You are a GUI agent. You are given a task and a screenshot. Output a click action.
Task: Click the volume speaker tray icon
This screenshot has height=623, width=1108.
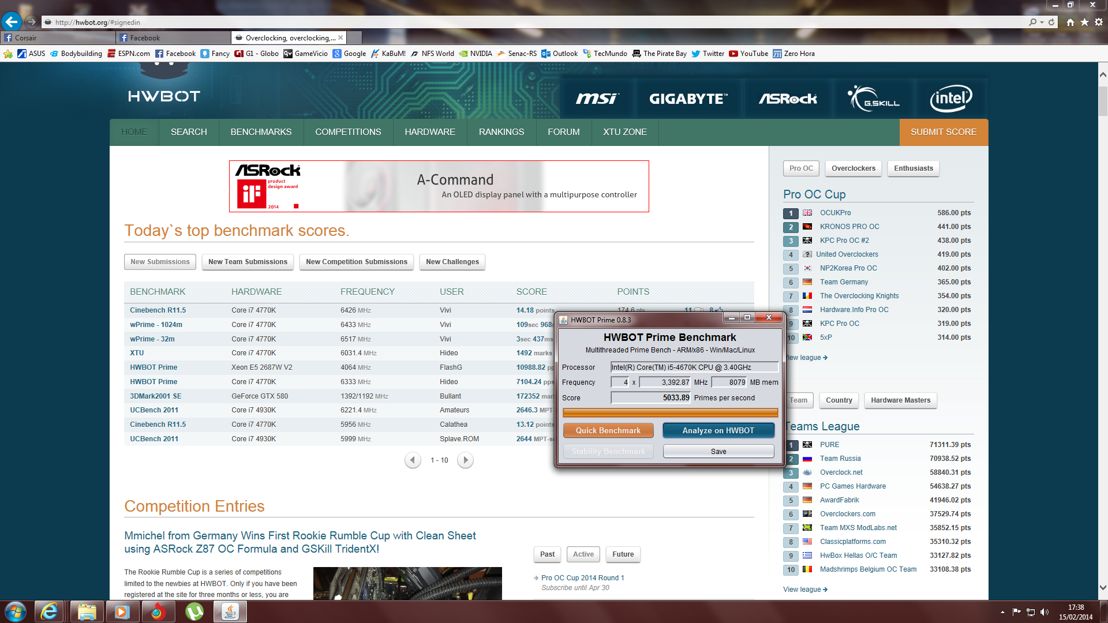(x=1045, y=612)
